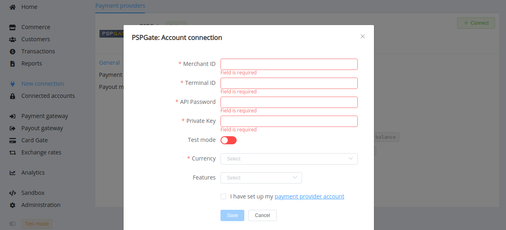506x230 pixels.
Task: Toggle the sidebar Test mode switch
Action: pyautogui.click(x=13, y=224)
